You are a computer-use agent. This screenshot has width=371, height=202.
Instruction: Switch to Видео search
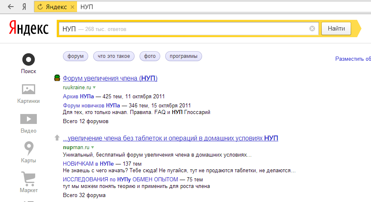click(x=29, y=119)
